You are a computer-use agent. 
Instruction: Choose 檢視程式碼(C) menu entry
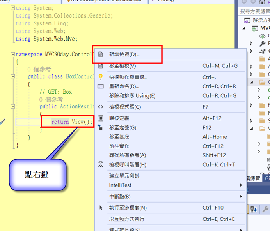171,107
